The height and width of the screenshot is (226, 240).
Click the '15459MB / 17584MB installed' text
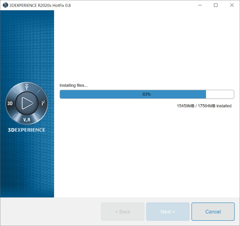point(204,106)
